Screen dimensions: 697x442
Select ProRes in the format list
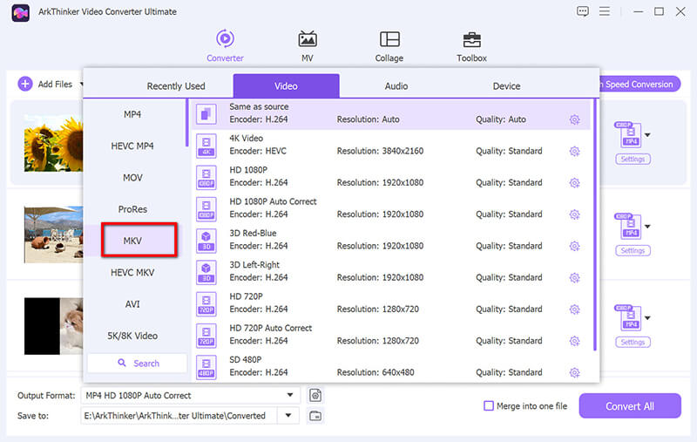point(132,209)
